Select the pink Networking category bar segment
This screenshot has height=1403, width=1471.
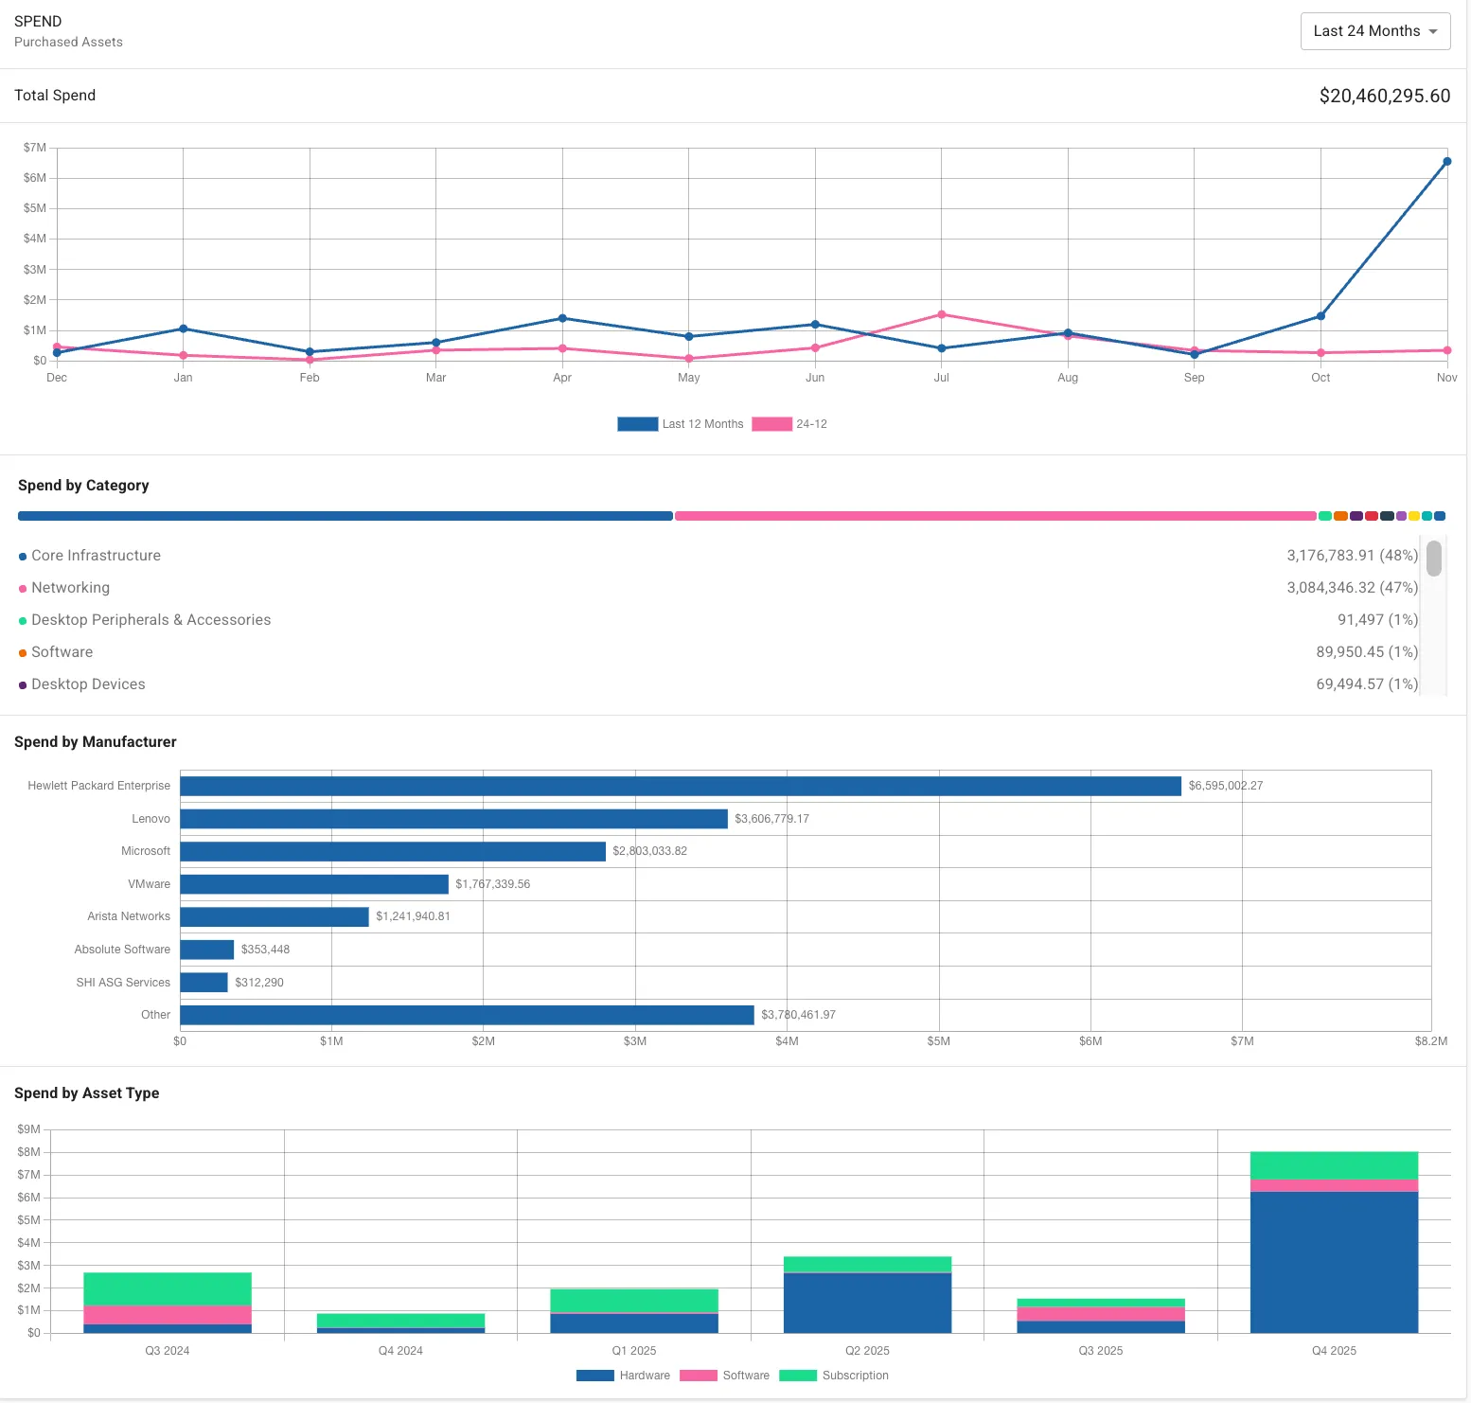(996, 516)
